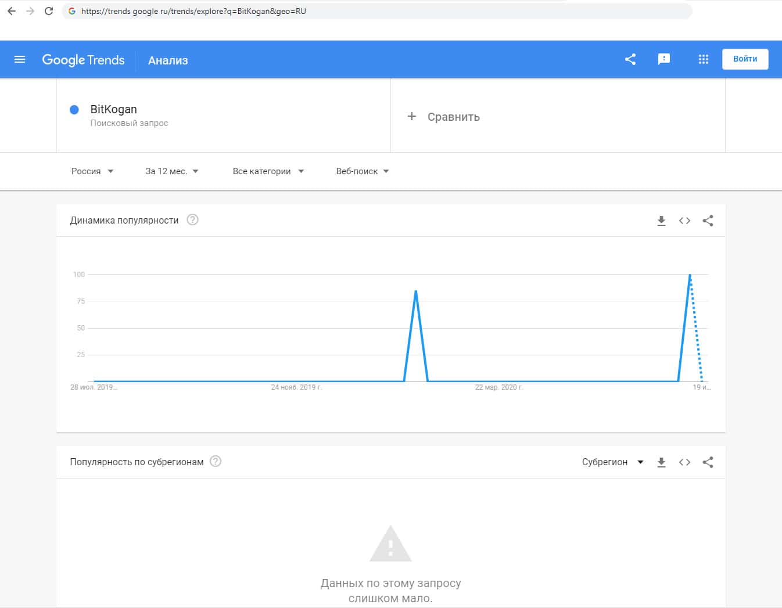
Task: Share the Динамика популярности chart
Action: point(708,221)
